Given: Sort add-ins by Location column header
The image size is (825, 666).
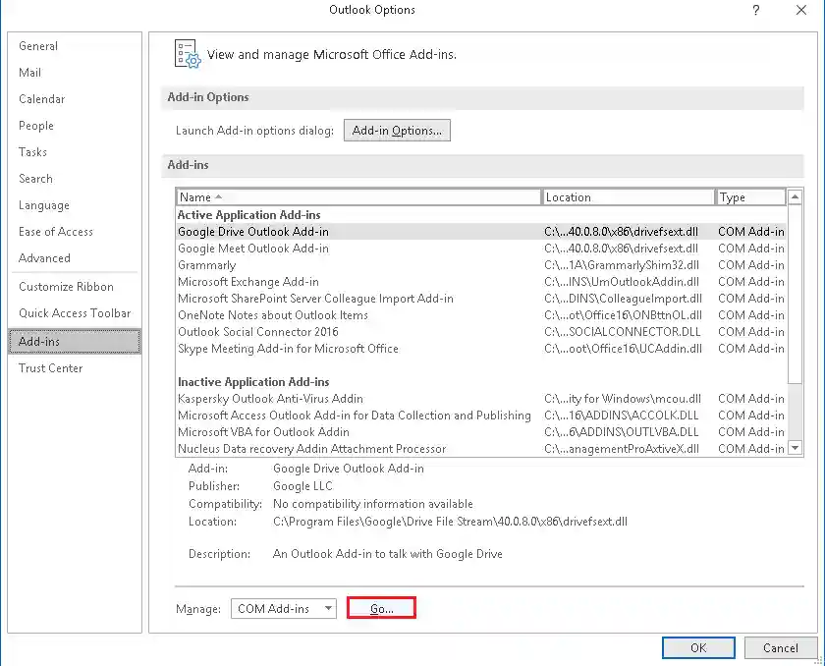Looking at the screenshot, I should 629,197.
